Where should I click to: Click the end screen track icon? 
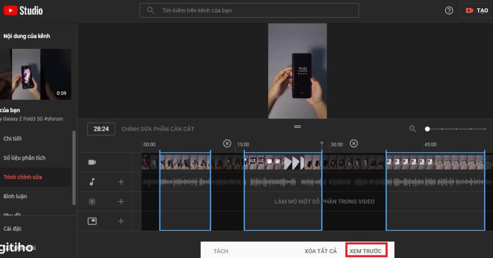[x=92, y=221]
